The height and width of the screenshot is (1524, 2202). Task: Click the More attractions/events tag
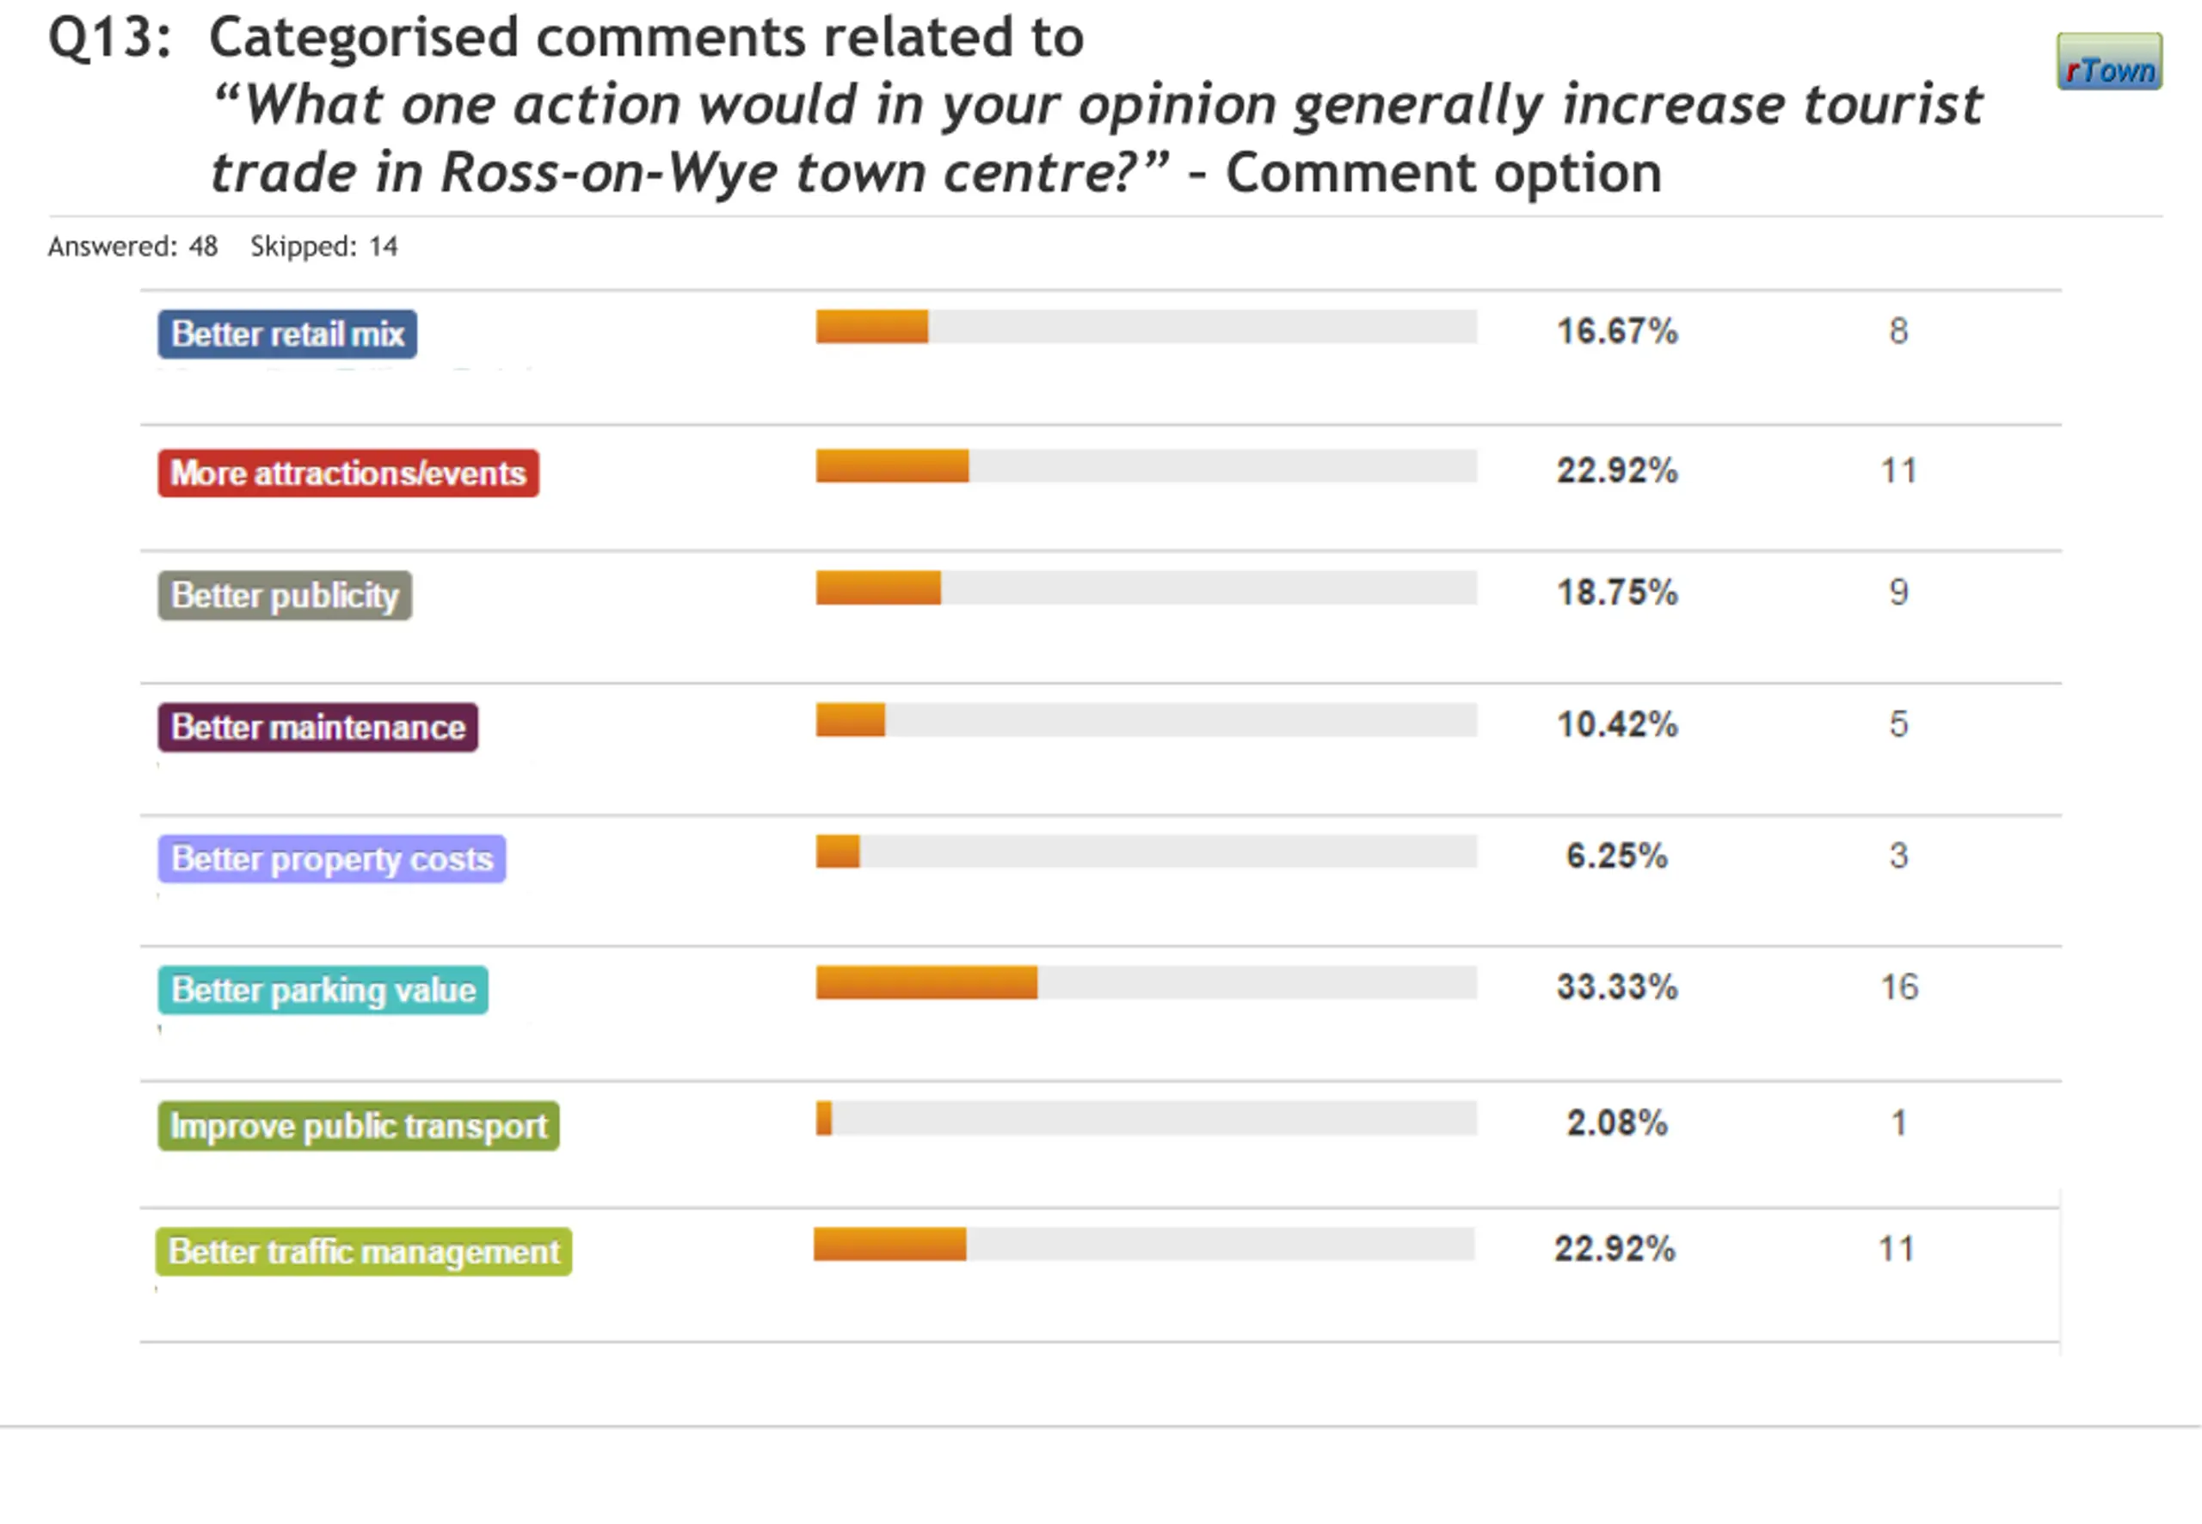click(x=348, y=474)
